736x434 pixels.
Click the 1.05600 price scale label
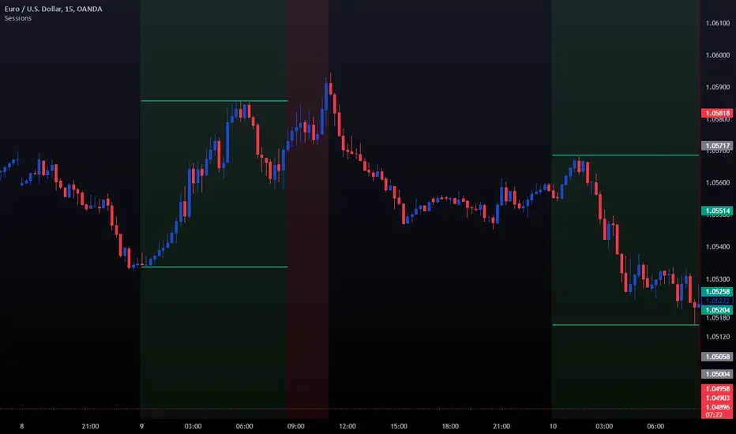pos(718,182)
